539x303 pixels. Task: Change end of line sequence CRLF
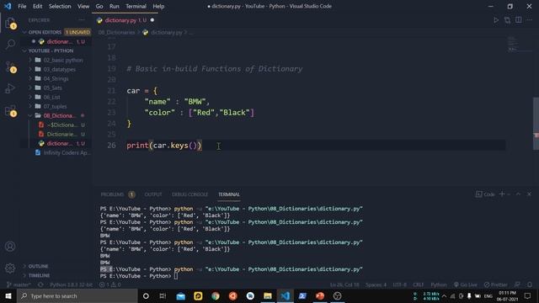[418, 284]
